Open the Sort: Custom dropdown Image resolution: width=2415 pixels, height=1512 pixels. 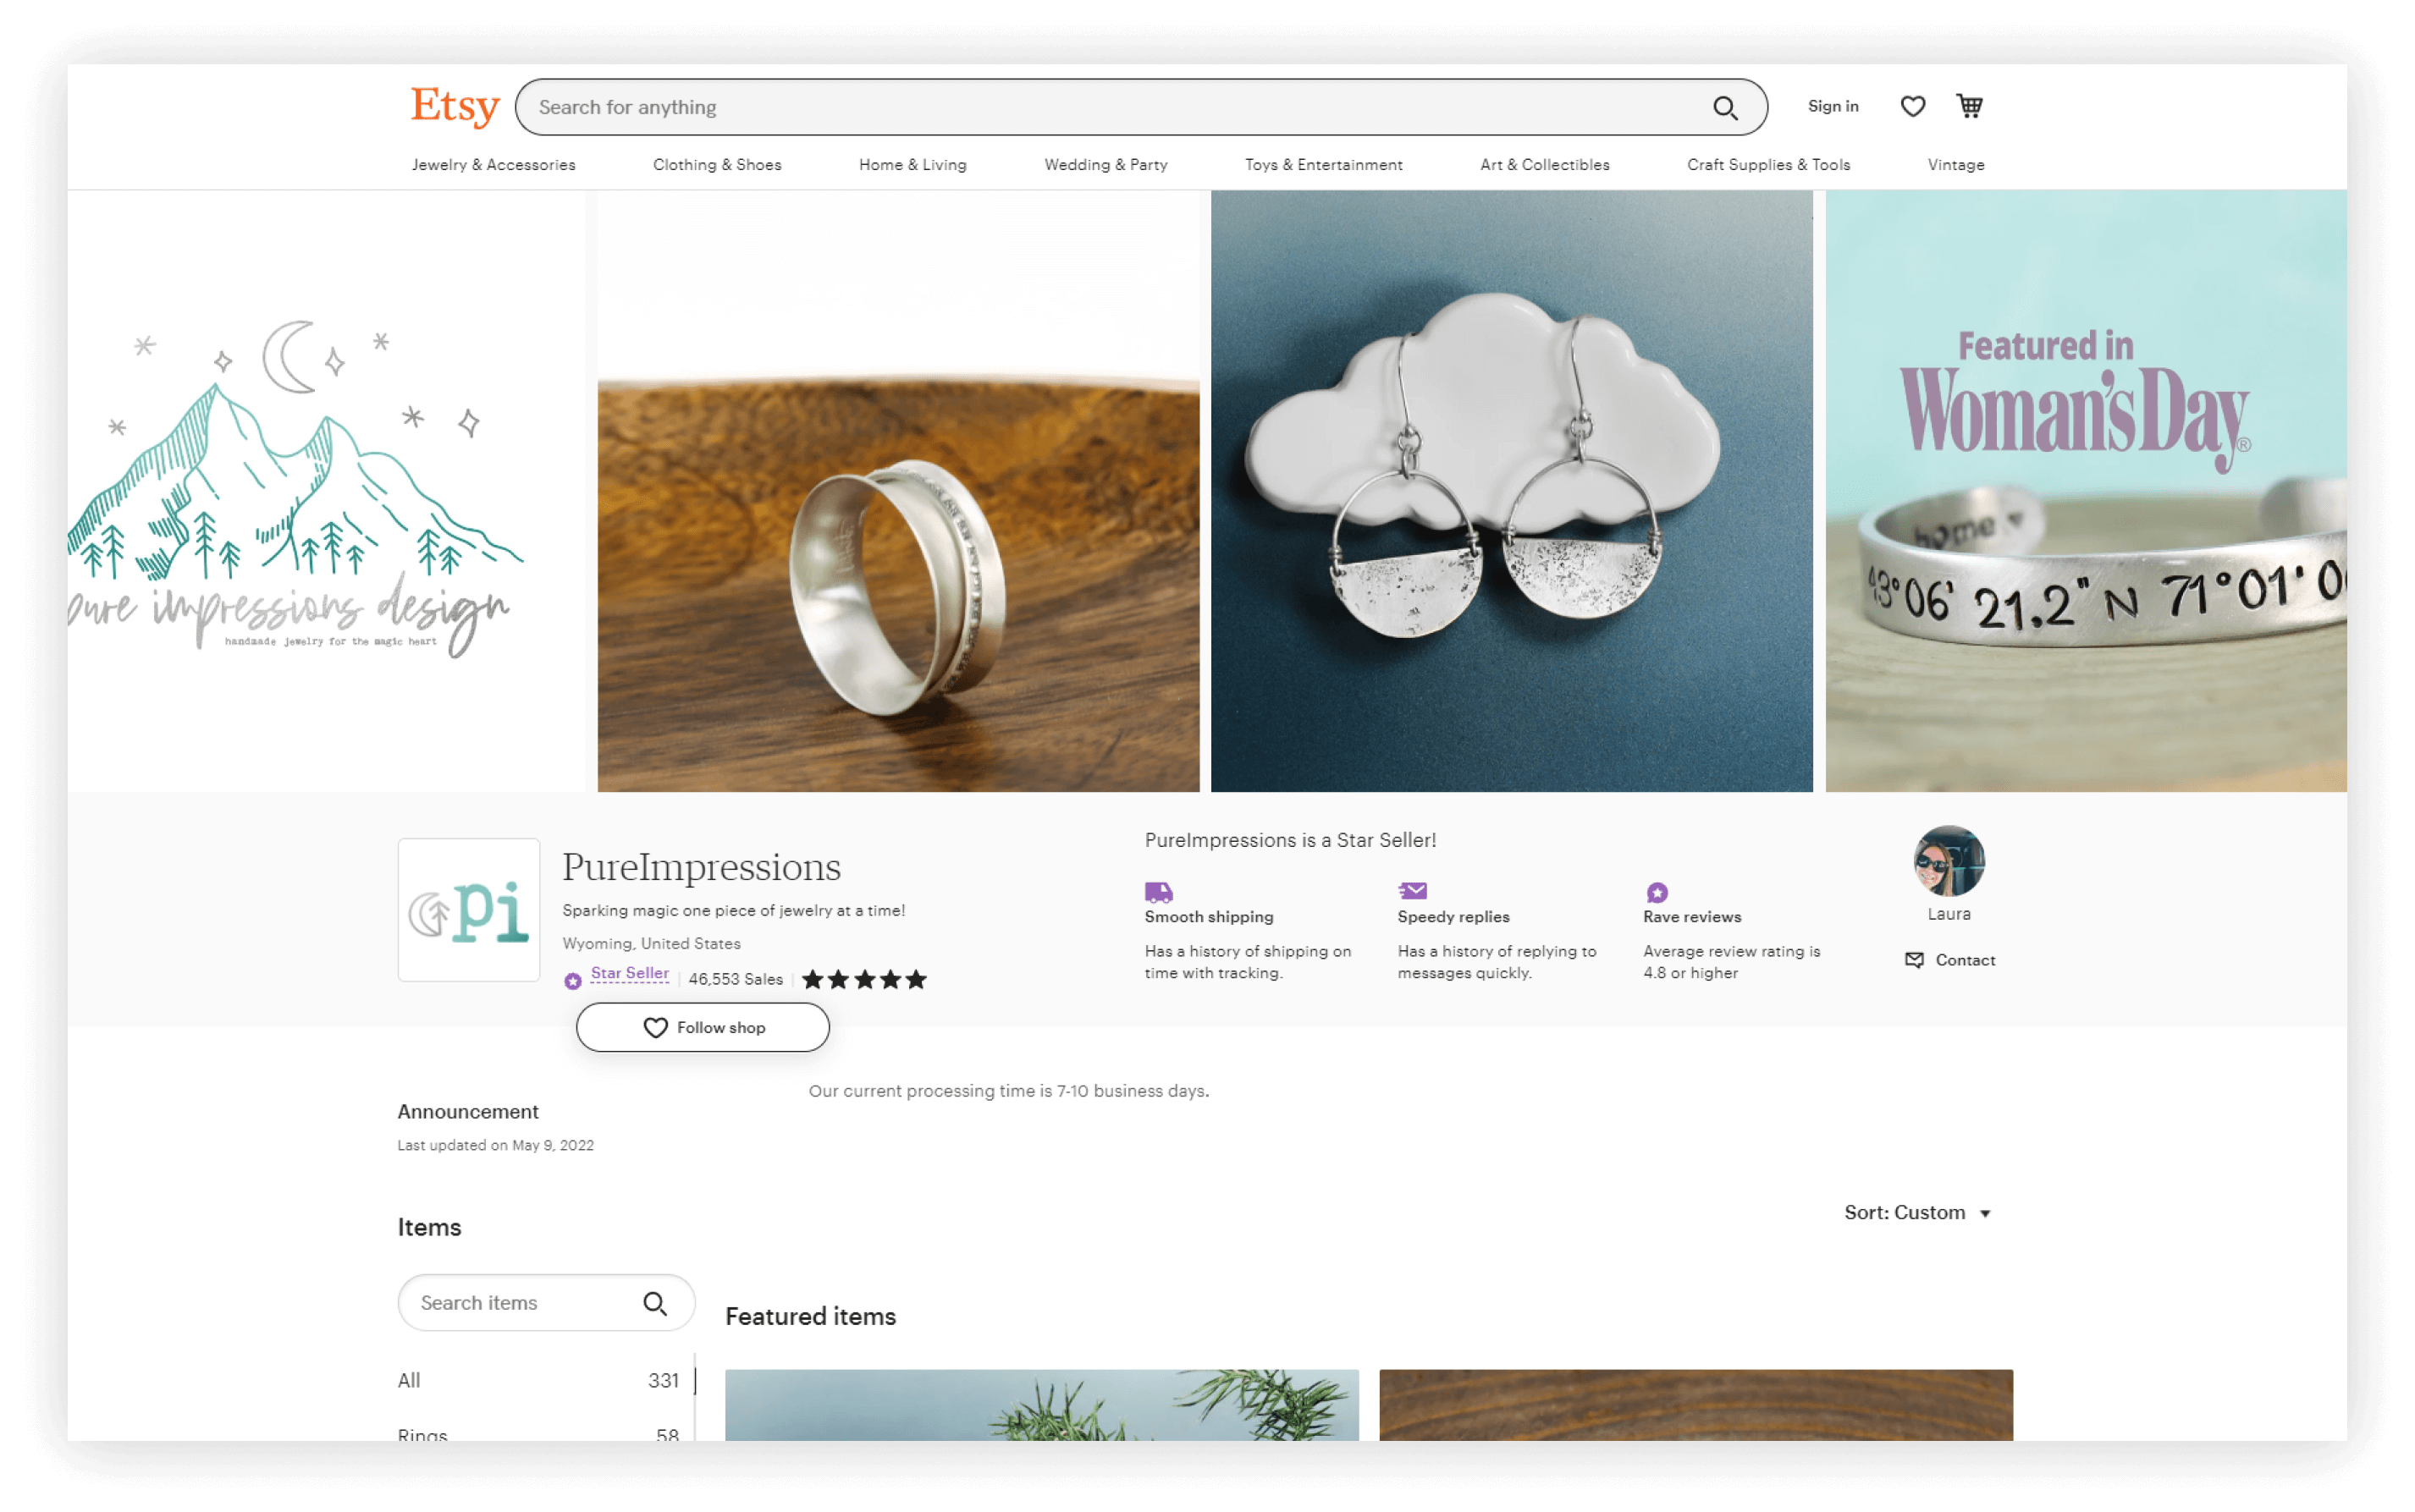(x=1916, y=1212)
